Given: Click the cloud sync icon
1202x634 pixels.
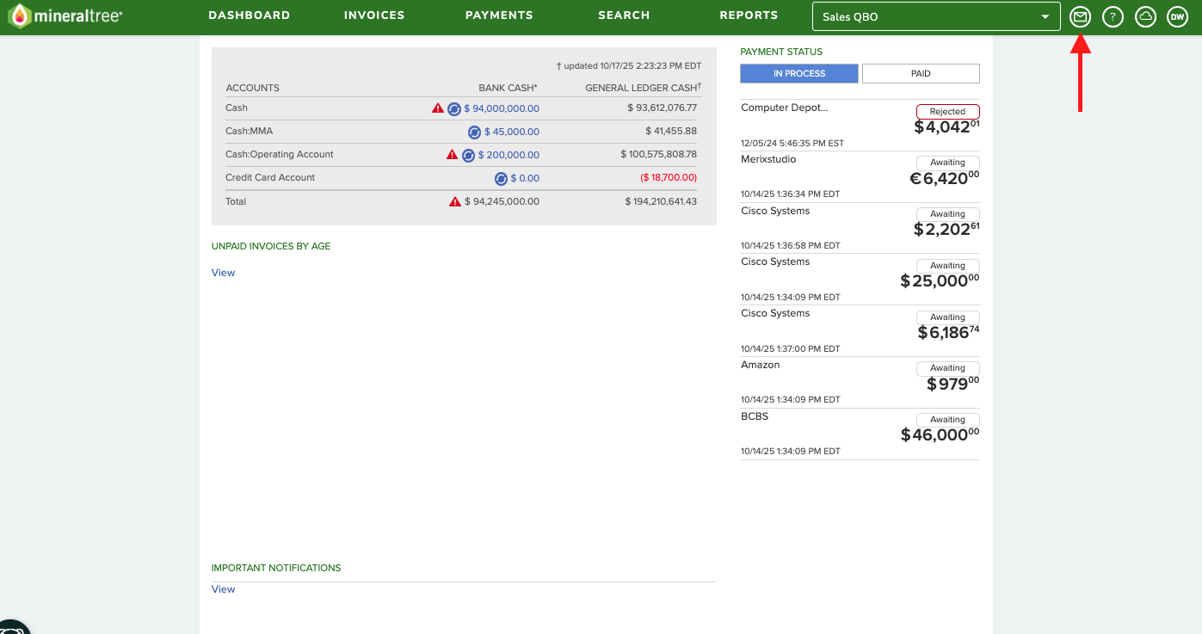Looking at the screenshot, I should (x=1145, y=16).
